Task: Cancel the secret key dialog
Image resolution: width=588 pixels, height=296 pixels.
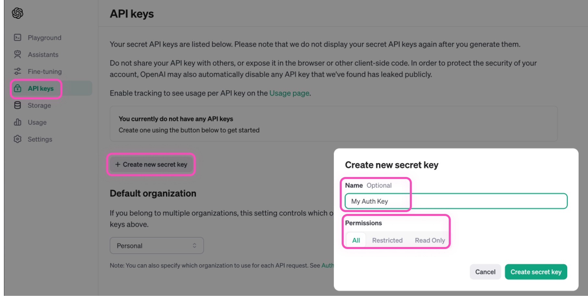Action: 485,272
